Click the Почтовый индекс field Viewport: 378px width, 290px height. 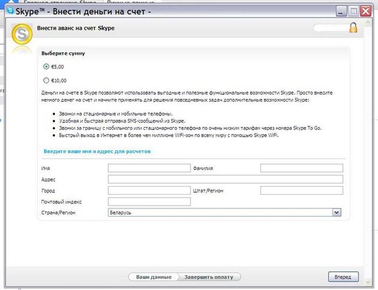[149, 202]
